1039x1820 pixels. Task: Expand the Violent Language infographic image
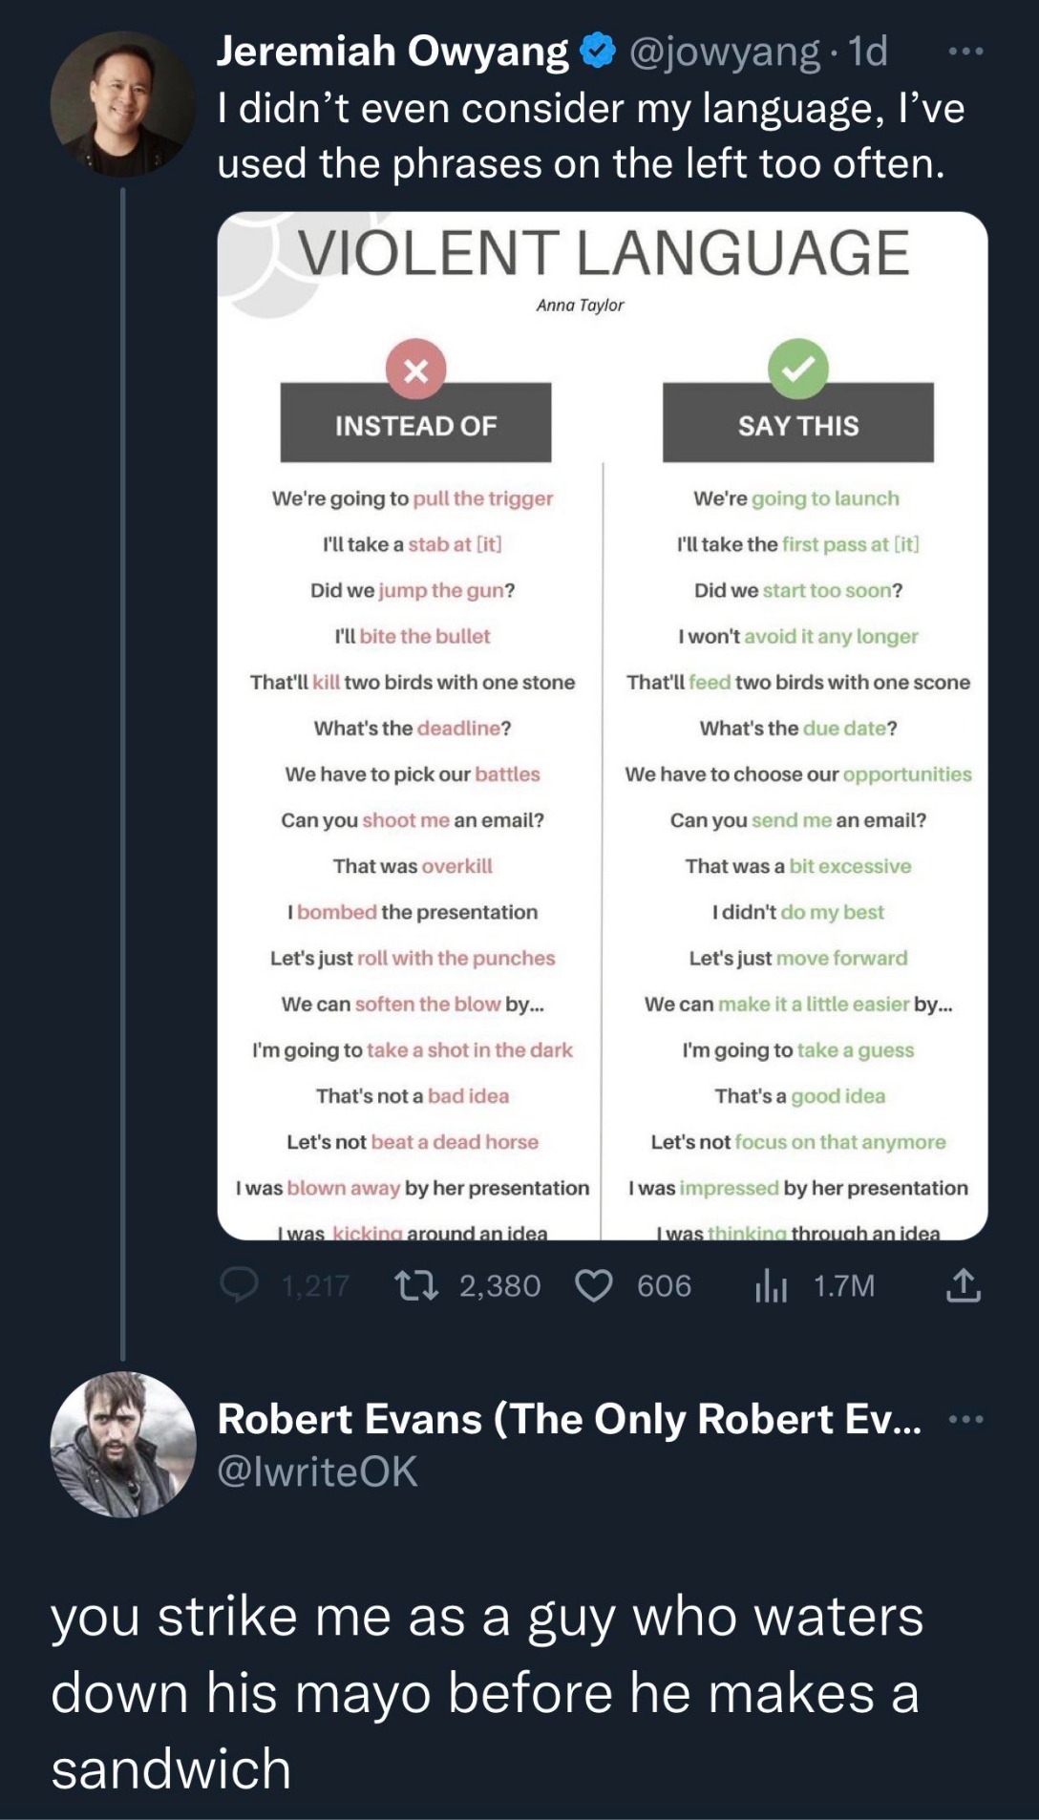(603, 726)
